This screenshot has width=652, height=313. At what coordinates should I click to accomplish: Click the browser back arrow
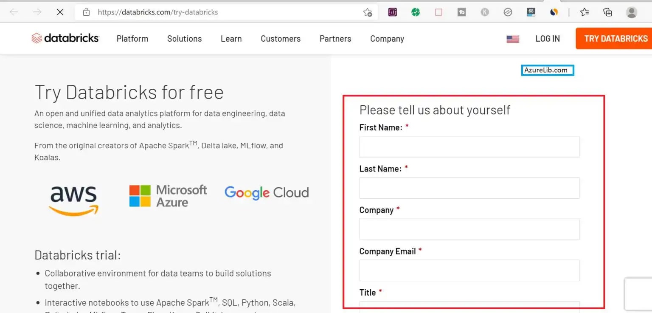(x=14, y=12)
